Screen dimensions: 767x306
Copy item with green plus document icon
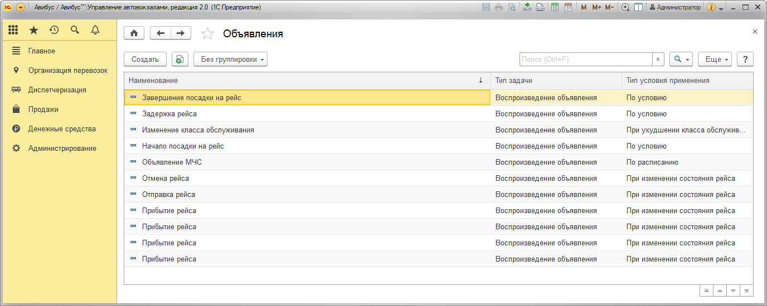pyautogui.click(x=179, y=60)
